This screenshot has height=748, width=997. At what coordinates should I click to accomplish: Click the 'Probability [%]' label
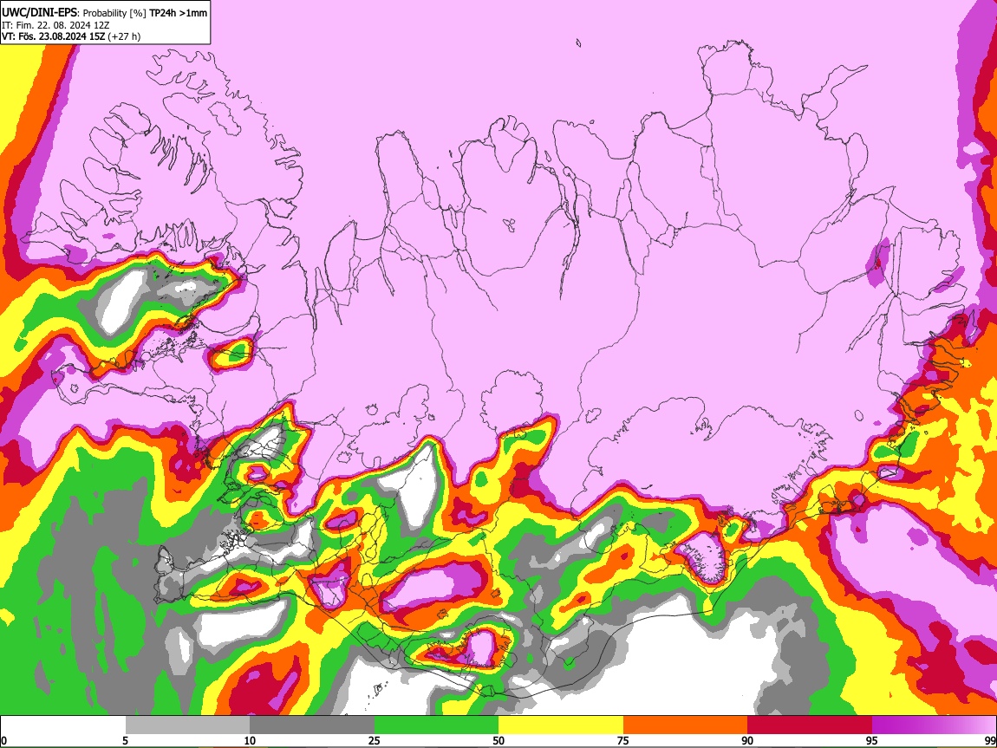click(x=114, y=13)
